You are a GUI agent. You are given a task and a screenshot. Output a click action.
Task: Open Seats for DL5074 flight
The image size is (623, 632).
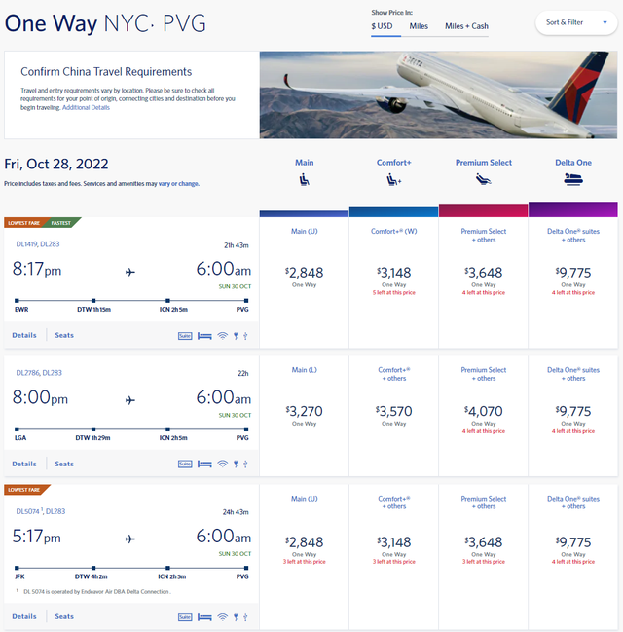coord(64,616)
